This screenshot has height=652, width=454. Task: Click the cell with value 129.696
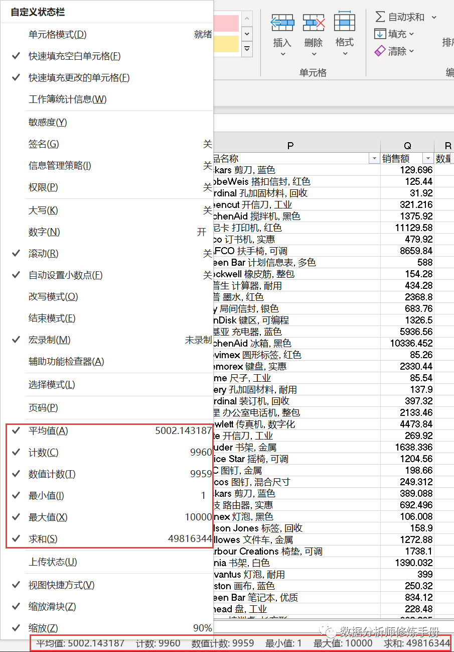(x=407, y=170)
